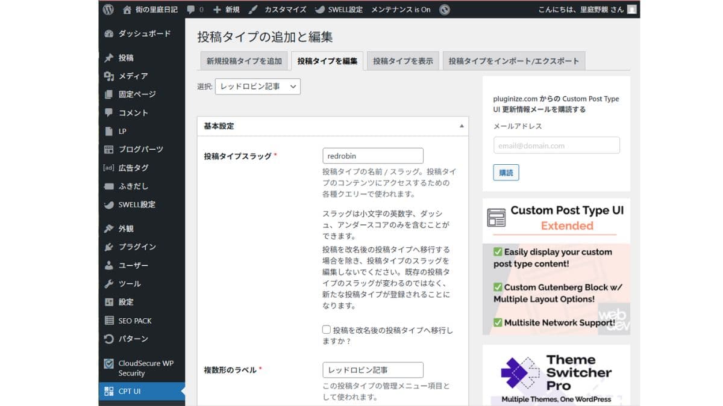Open the 新規 add-new menu in admin bar
The width and height of the screenshot is (723, 406).
227,10
